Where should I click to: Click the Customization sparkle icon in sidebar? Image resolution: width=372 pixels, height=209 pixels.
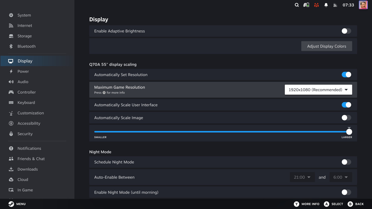[x=11, y=113]
